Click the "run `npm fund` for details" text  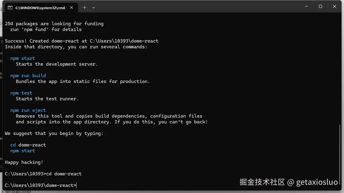(46, 29)
